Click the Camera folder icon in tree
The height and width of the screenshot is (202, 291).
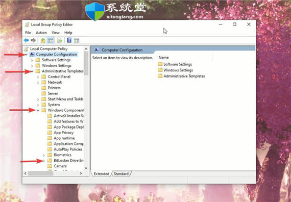pos(50,166)
